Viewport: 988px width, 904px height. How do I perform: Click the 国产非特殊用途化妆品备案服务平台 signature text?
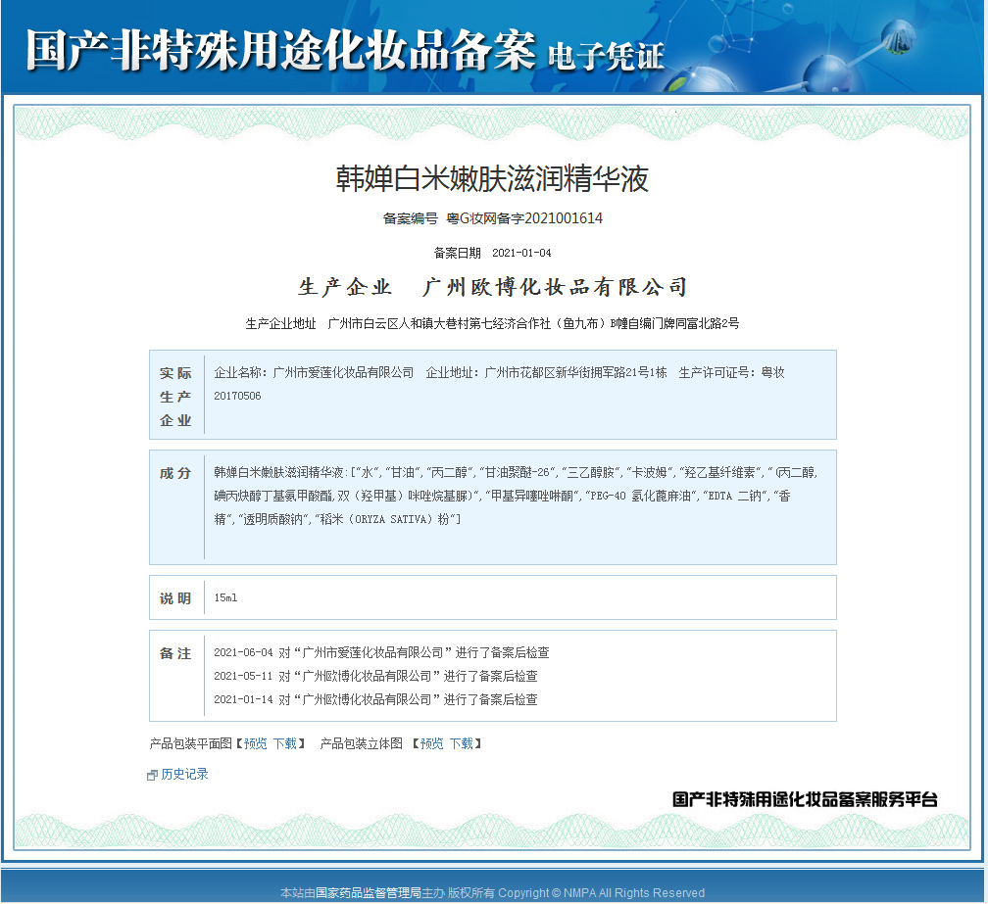pos(805,799)
